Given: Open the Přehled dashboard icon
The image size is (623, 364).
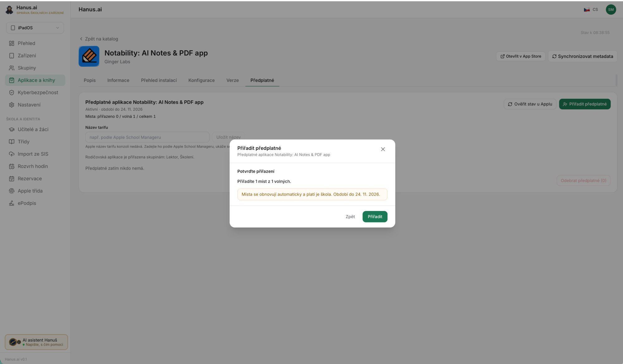Looking at the screenshot, I should [x=12, y=43].
